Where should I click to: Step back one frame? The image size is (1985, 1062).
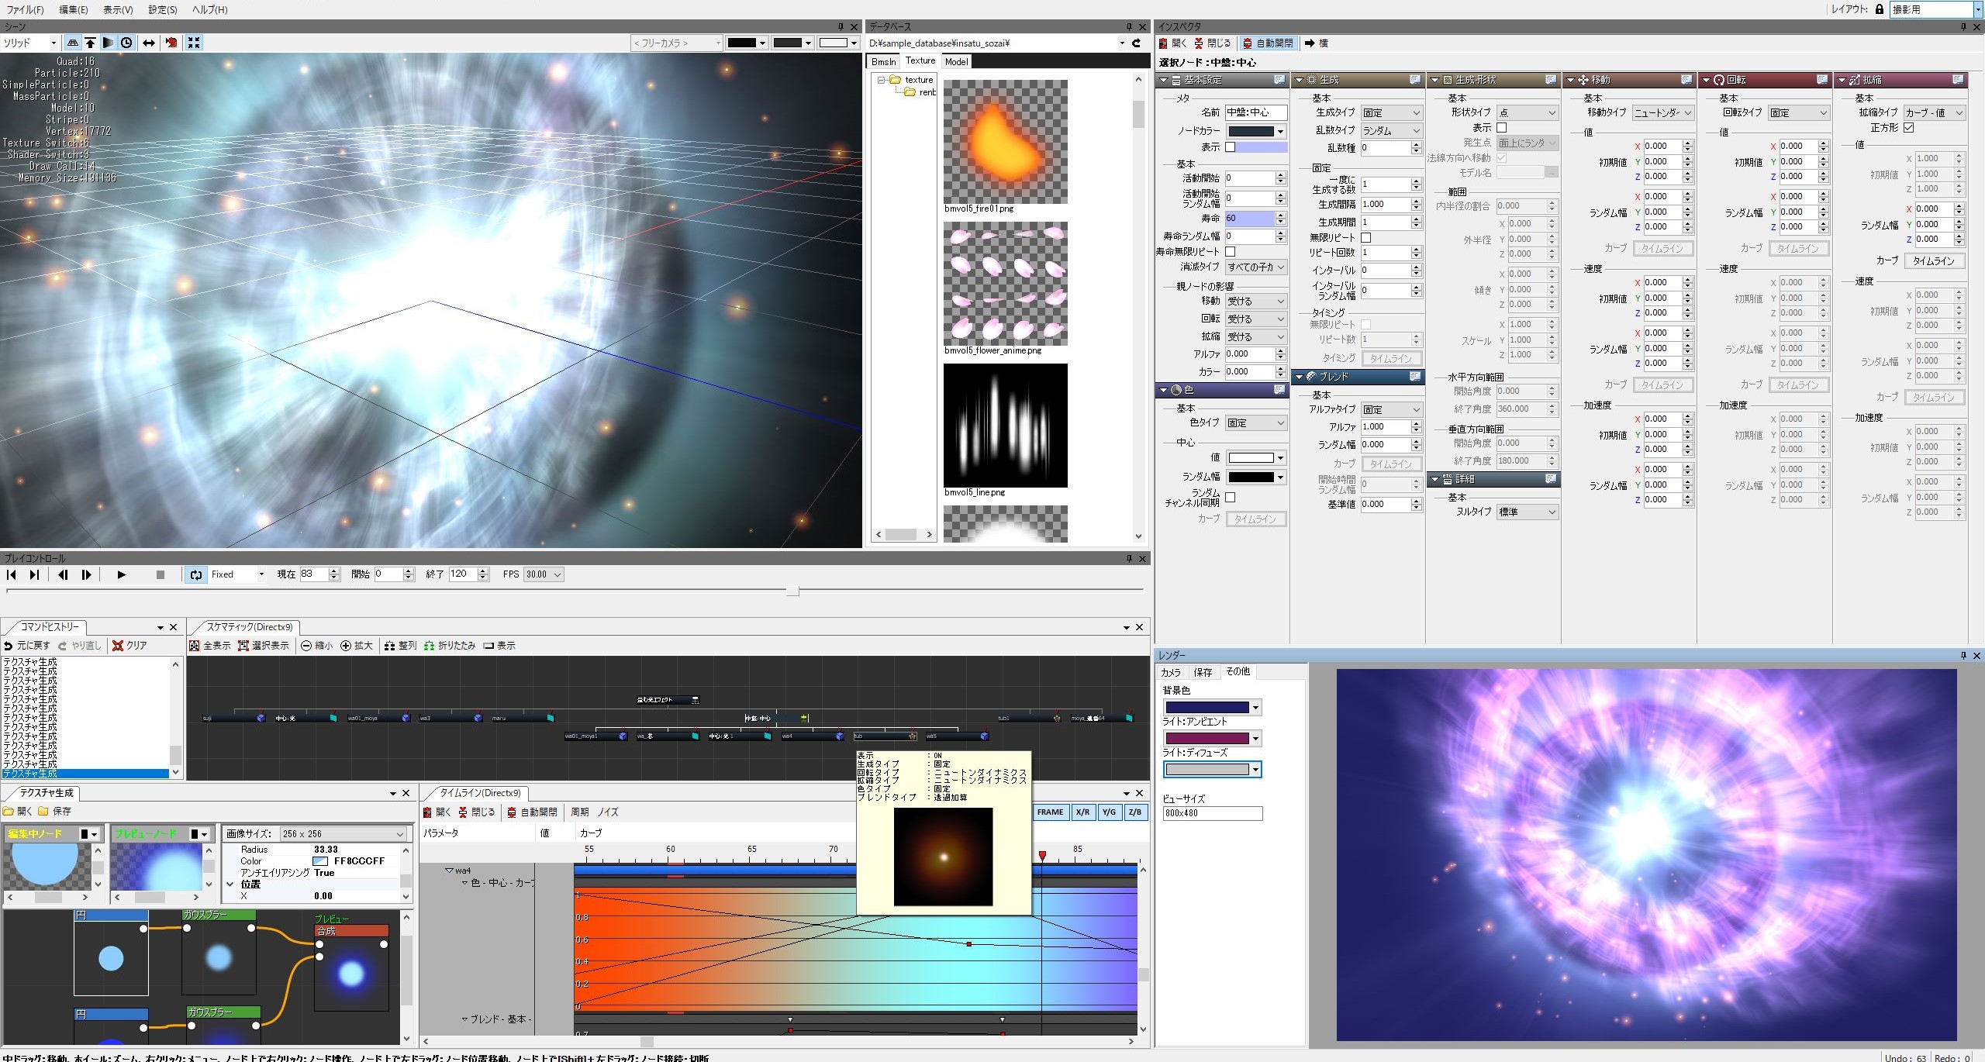(64, 574)
